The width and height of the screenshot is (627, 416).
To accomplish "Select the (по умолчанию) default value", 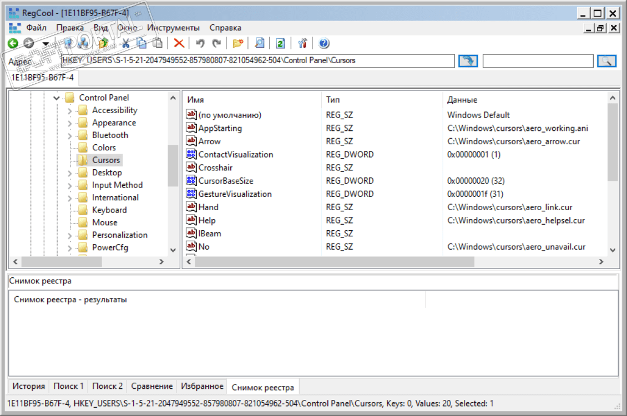I will 395,115.
